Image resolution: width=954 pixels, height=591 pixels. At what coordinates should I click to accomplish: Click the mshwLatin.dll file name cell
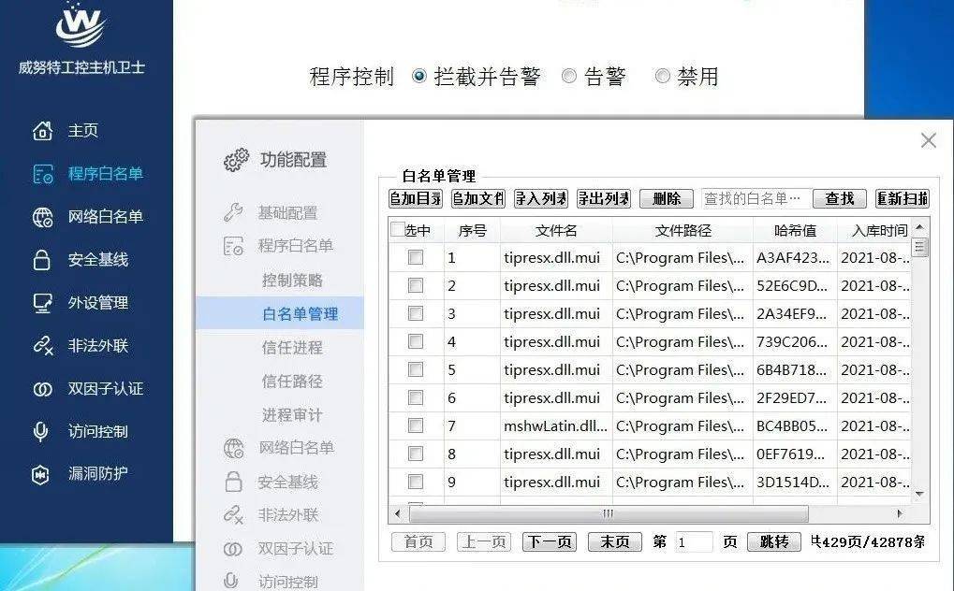click(x=555, y=426)
